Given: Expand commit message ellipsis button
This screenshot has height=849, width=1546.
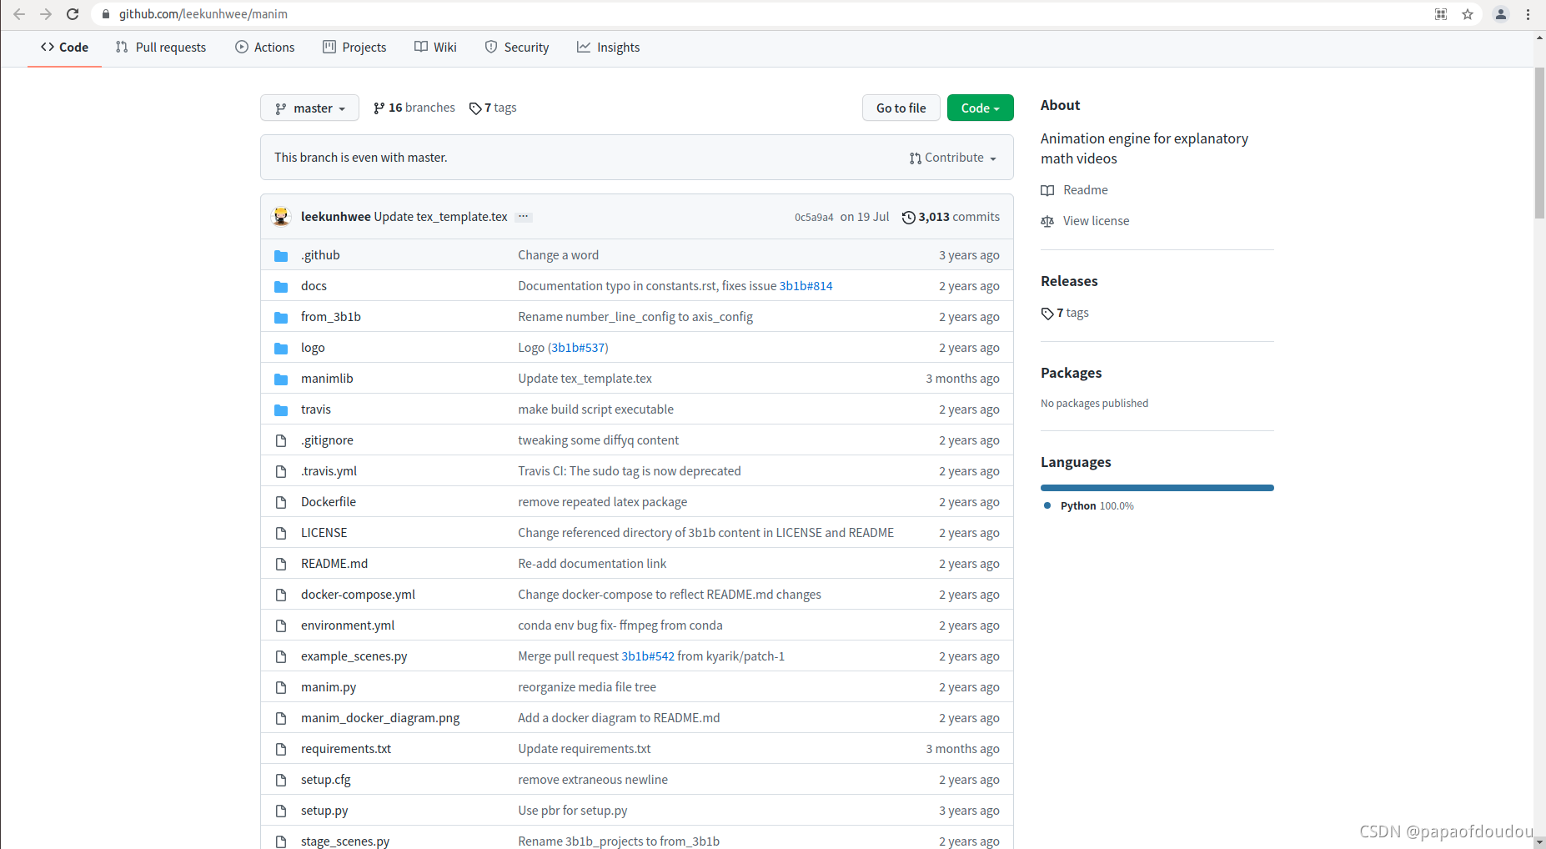Looking at the screenshot, I should click(523, 217).
